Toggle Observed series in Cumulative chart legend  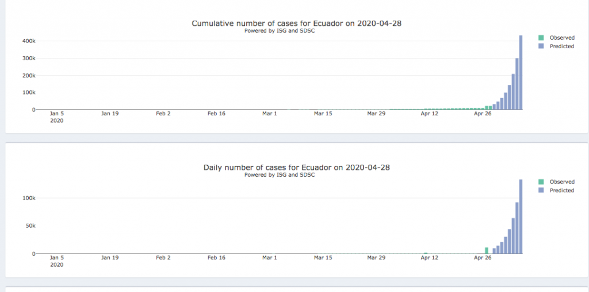click(561, 38)
